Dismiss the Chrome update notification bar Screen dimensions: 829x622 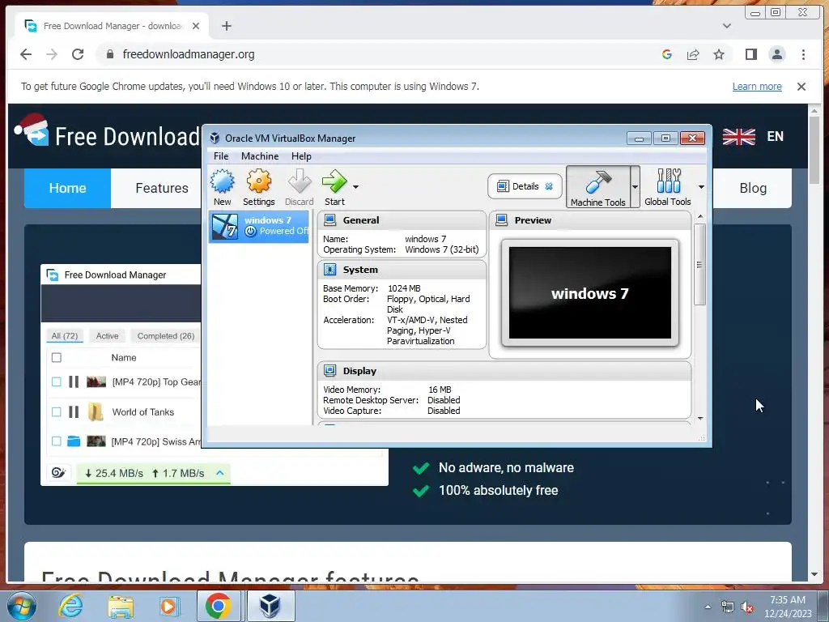tap(801, 86)
